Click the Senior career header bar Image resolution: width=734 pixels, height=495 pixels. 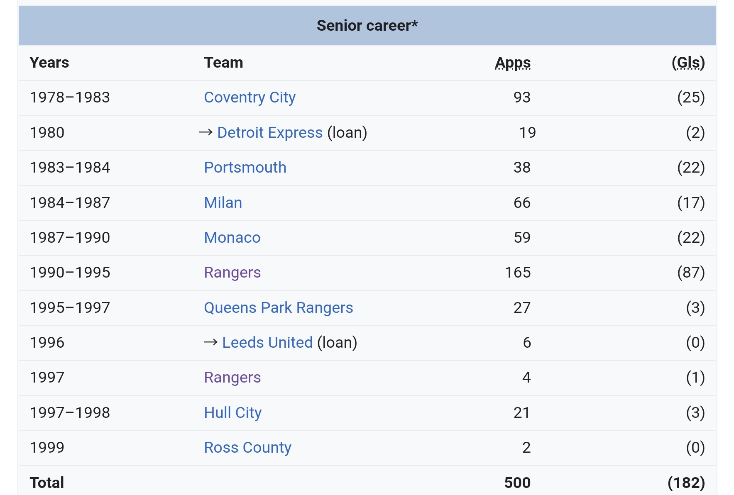(x=367, y=26)
